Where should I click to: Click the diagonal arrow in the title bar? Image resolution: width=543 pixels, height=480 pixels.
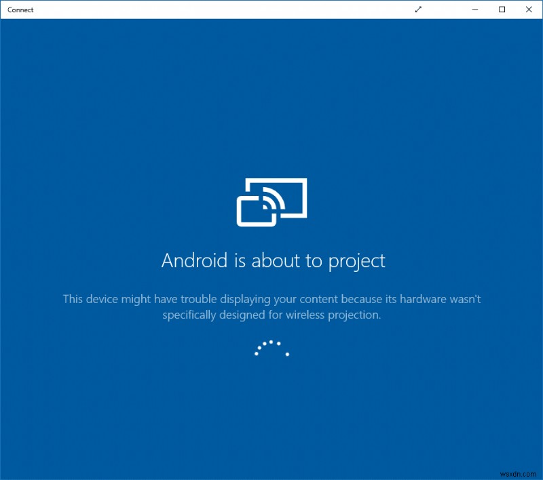(419, 10)
